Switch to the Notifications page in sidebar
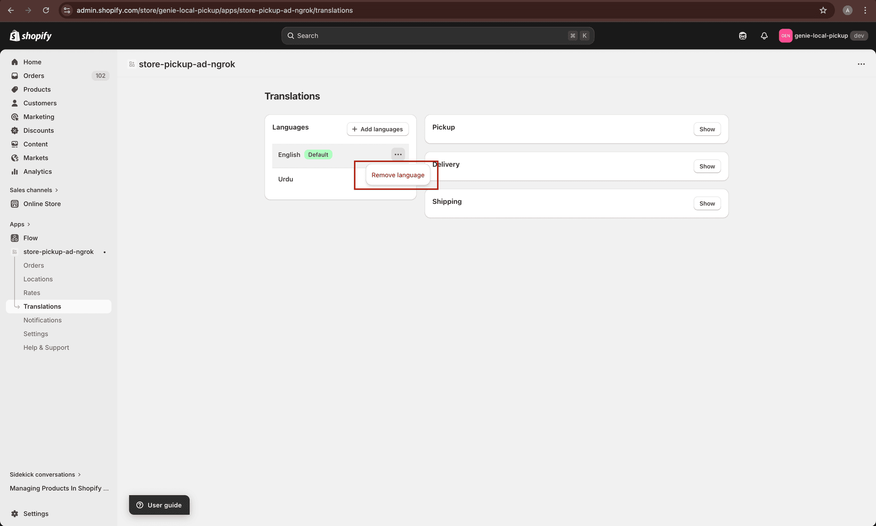The image size is (876, 526). click(42, 320)
